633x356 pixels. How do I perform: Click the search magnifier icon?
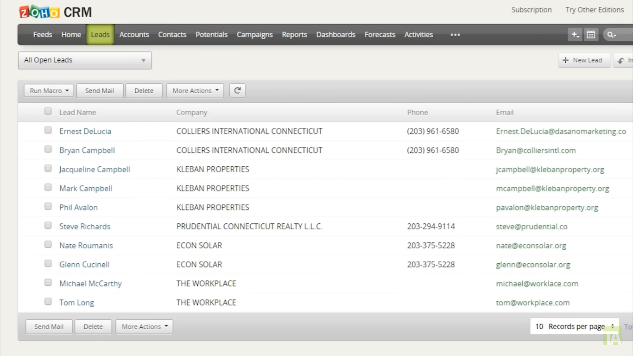click(611, 35)
